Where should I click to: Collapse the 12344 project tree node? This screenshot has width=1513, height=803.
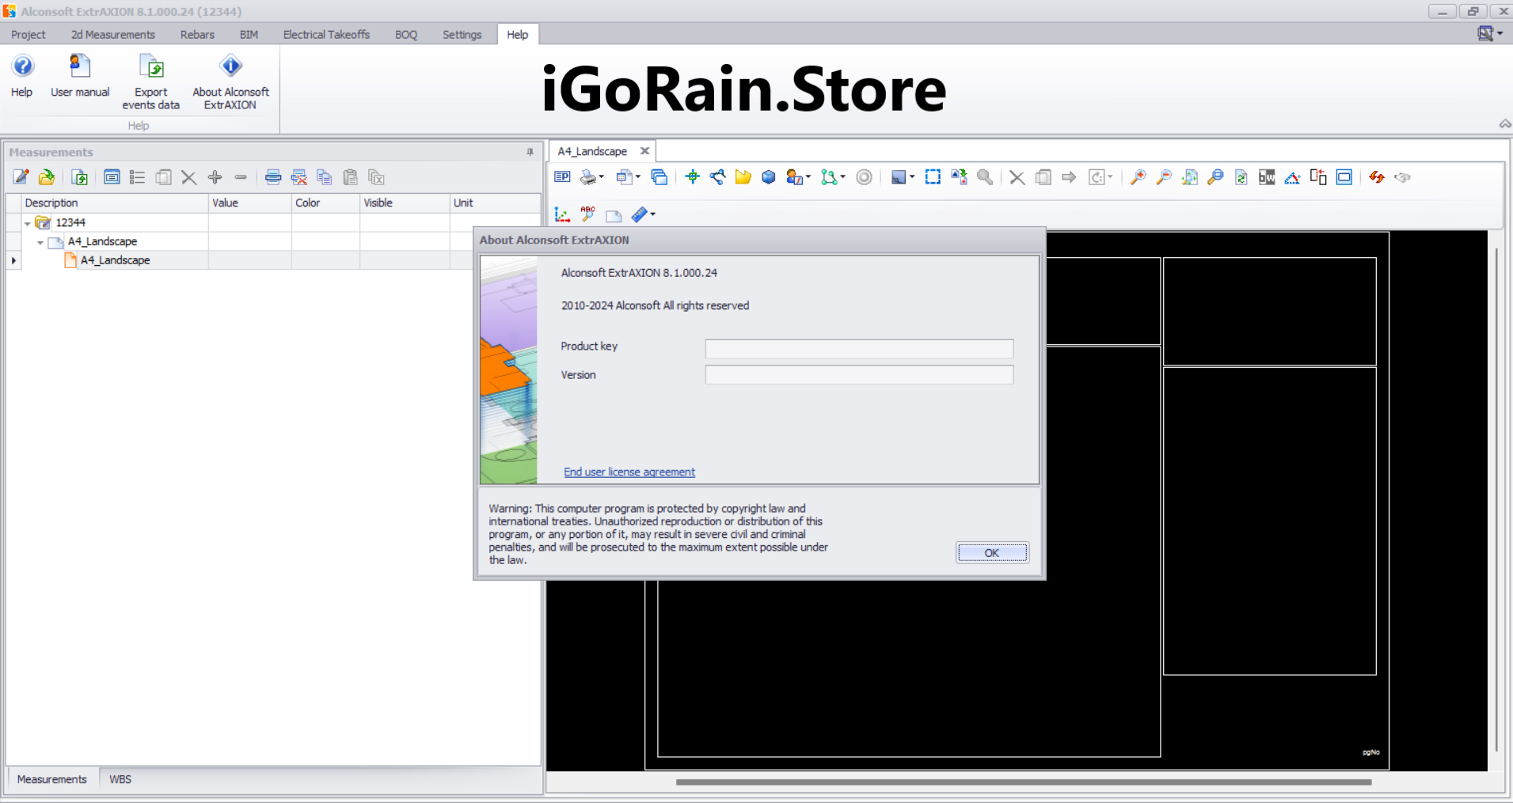tap(28, 223)
